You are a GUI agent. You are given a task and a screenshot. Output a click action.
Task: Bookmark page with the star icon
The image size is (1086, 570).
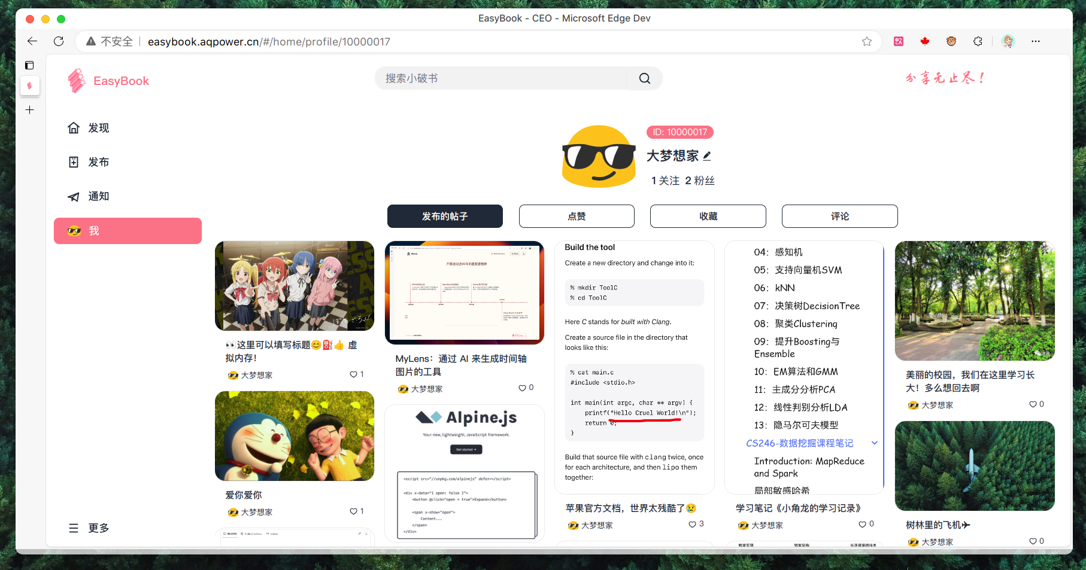pos(866,41)
